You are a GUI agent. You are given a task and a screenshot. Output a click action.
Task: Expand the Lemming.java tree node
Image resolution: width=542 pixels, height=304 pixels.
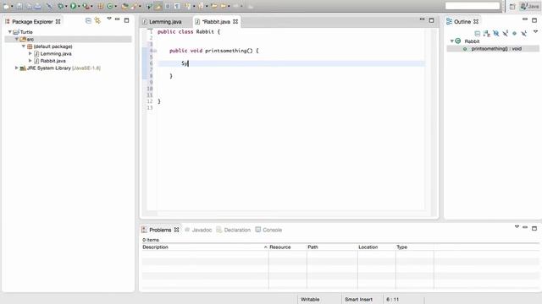(30, 53)
